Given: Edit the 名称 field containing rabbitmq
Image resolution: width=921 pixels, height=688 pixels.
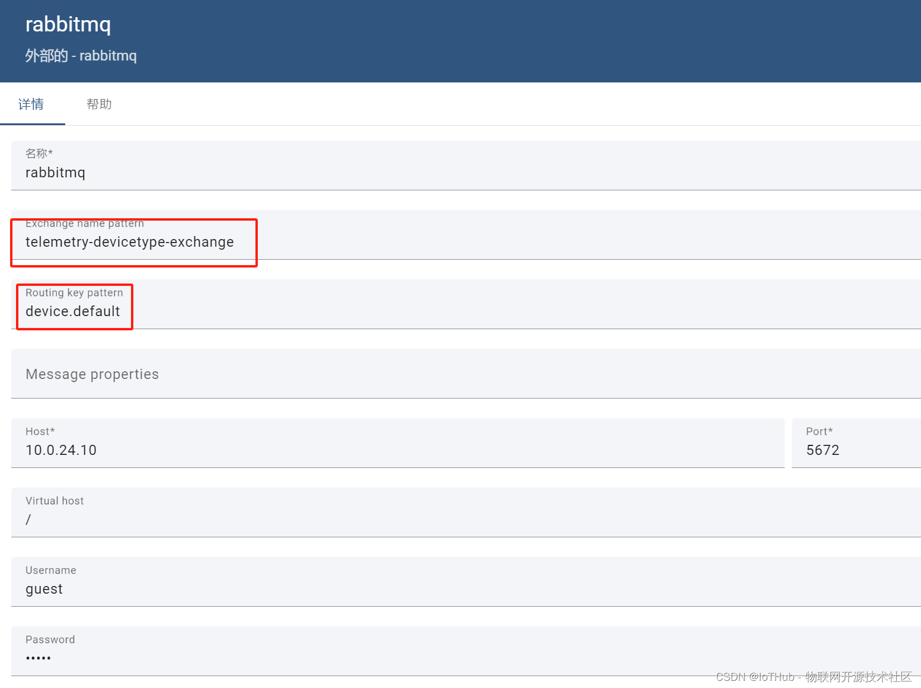Looking at the screenshot, I should tap(466, 165).
